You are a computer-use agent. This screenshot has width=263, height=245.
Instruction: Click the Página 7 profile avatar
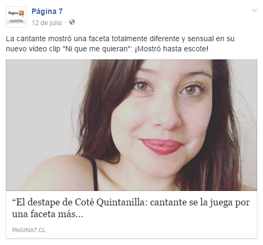[17, 17]
